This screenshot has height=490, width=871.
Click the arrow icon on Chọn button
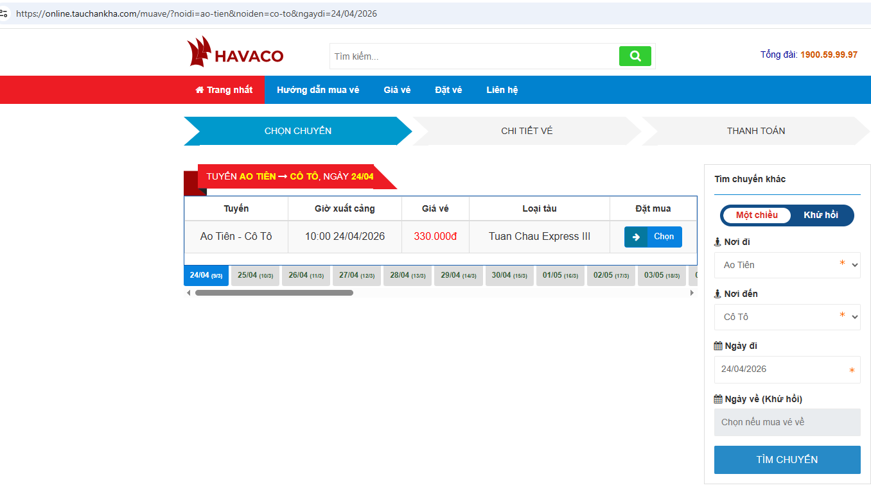coord(636,237)
